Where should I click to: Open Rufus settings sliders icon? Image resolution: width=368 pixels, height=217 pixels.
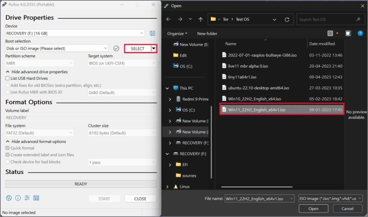[x=27, y=198]
